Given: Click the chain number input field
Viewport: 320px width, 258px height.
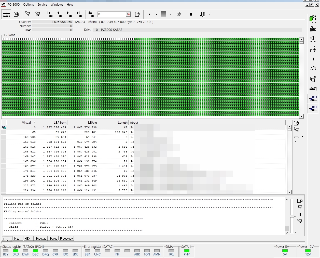Looking at the screenshot, I should click(x=112, y=14).
